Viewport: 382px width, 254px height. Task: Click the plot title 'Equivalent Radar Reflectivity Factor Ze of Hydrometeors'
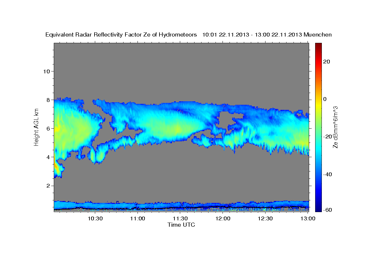tap(121, 35)
